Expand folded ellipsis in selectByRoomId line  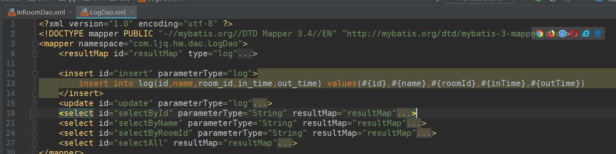[423, 133]
